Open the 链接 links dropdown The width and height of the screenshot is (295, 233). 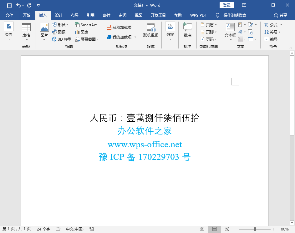[x=170, y=31]
